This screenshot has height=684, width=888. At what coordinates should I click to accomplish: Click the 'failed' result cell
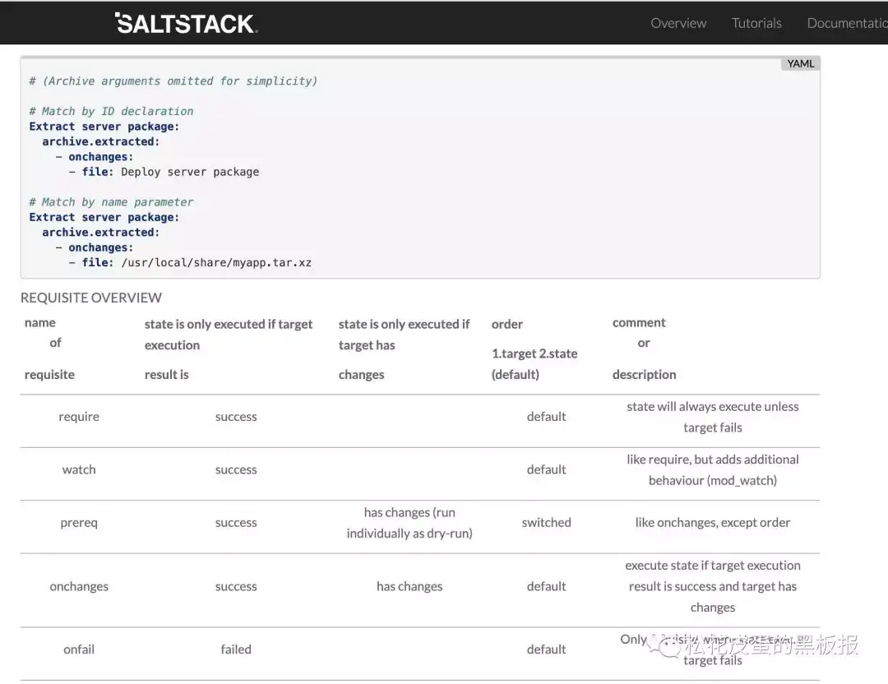[x=236, y=649]
